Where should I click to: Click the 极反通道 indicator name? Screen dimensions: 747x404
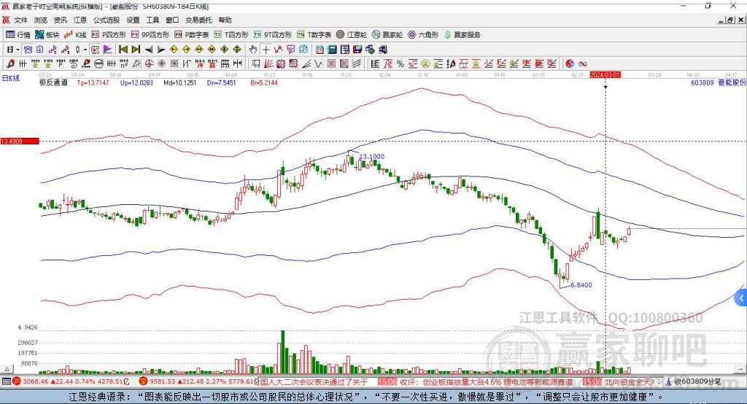click(x=53, y=82)
